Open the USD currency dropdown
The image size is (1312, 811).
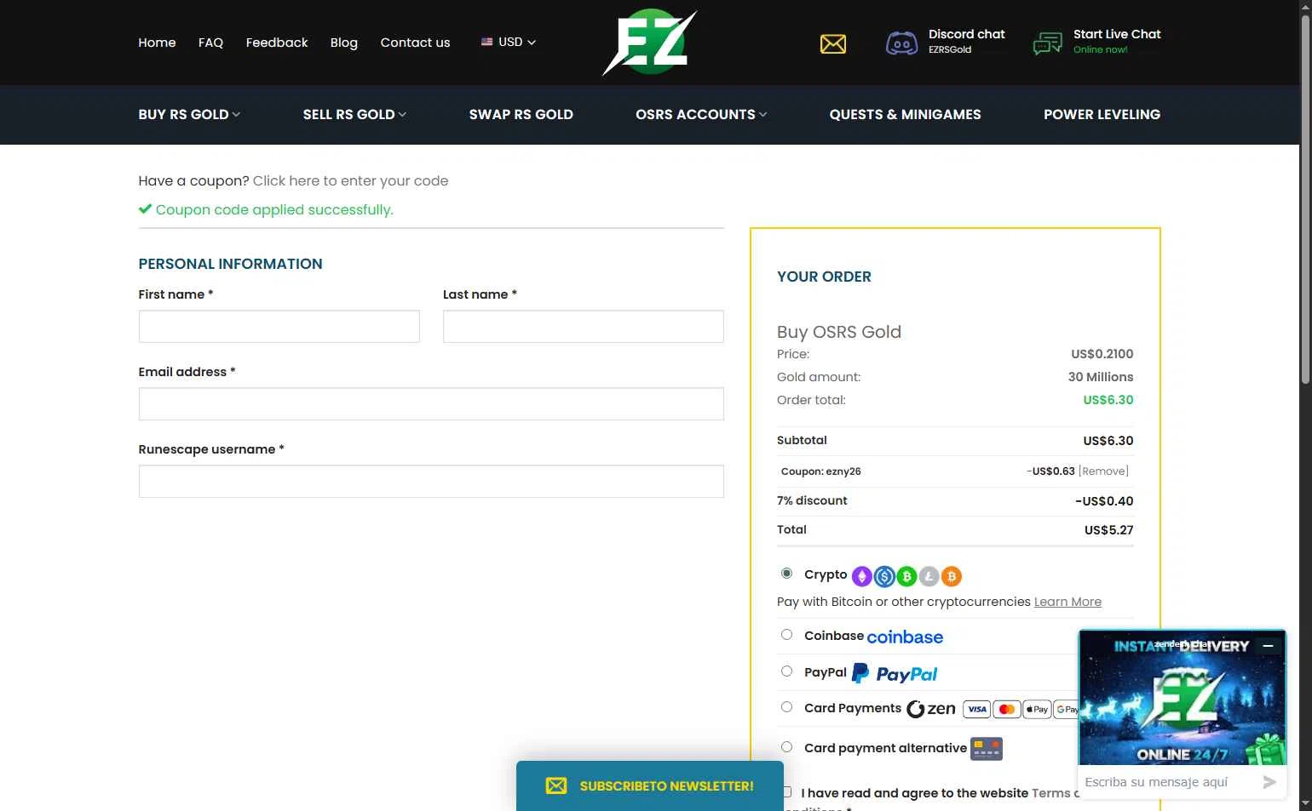(509, 42)
